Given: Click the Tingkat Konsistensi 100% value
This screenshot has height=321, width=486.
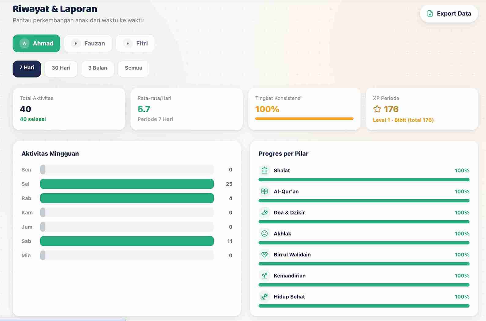Looking at the screenshot, I should tap(267, 109).
